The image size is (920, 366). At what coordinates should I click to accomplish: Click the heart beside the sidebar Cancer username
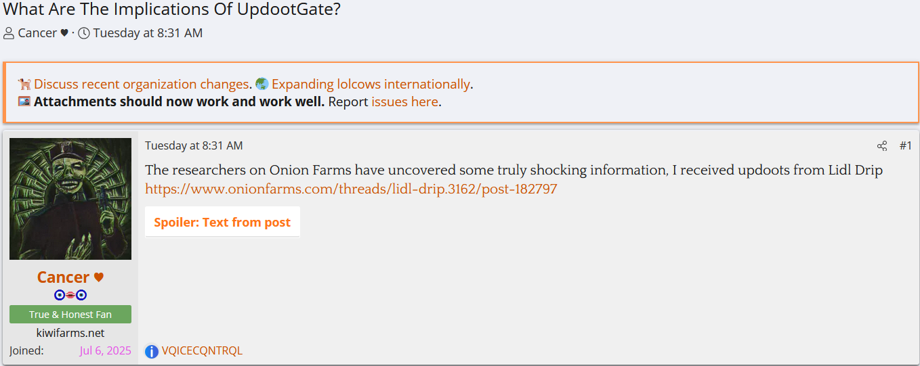click(98, 277)
